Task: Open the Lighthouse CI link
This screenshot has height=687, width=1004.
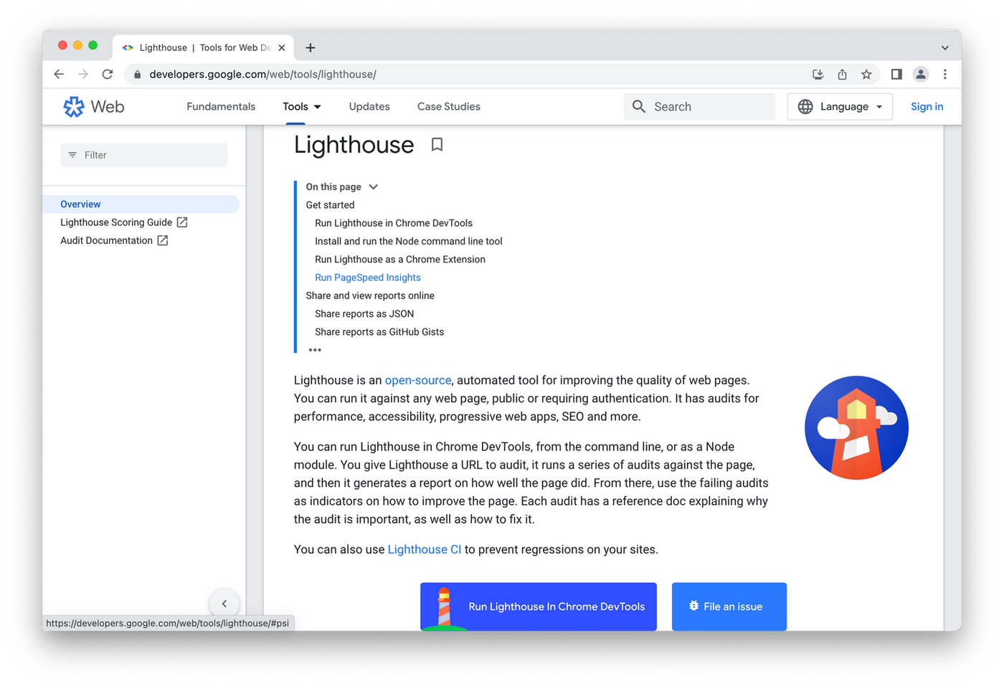Action: coord(424,549)
